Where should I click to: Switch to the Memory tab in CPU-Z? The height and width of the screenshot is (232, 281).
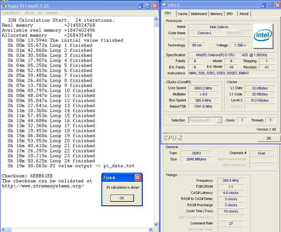[x=216, y=14]
